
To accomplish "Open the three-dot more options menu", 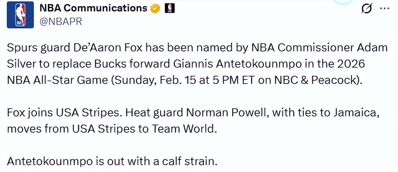I will [x=384, y=9].
